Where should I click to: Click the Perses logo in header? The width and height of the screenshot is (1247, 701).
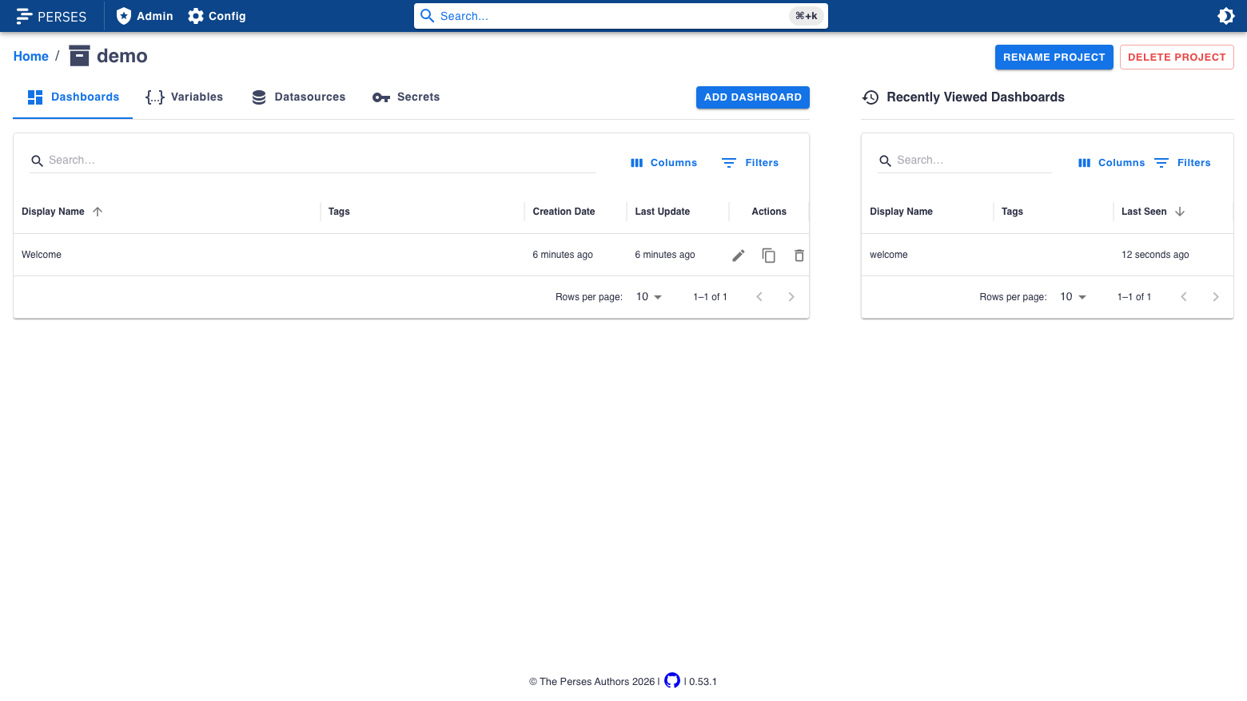coord(51,16)
